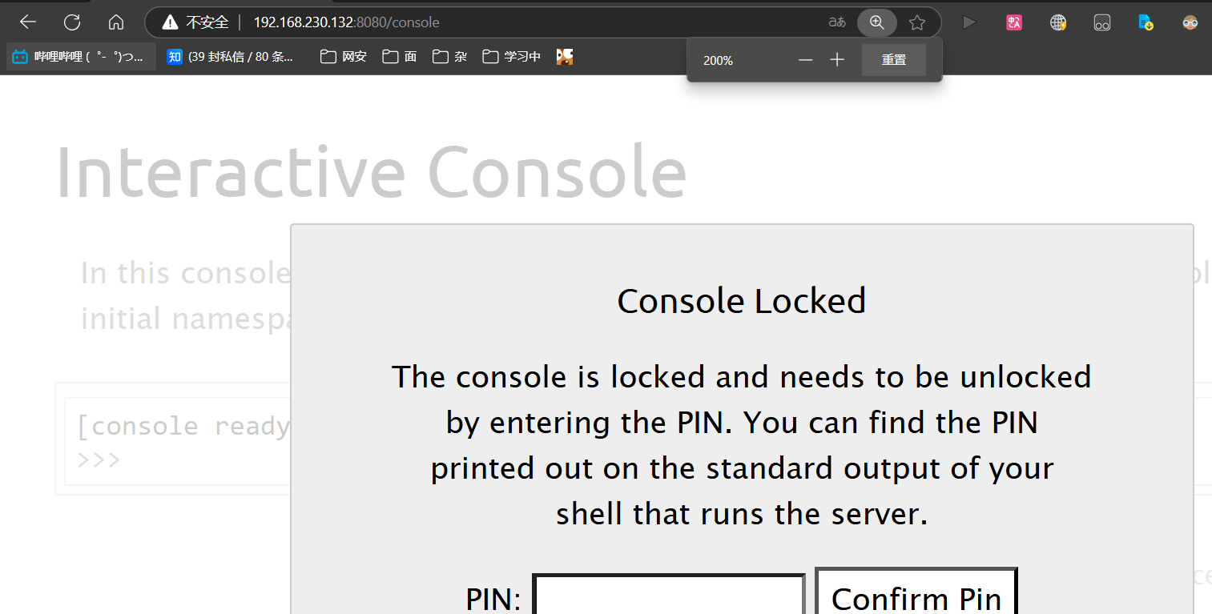Click the globe extension icon
The image size is (1212, 614).
click(1058, 22)
